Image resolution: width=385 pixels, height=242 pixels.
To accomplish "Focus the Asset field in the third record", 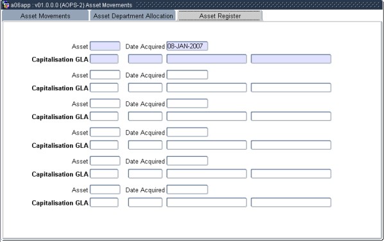I will tap(105, 103).
